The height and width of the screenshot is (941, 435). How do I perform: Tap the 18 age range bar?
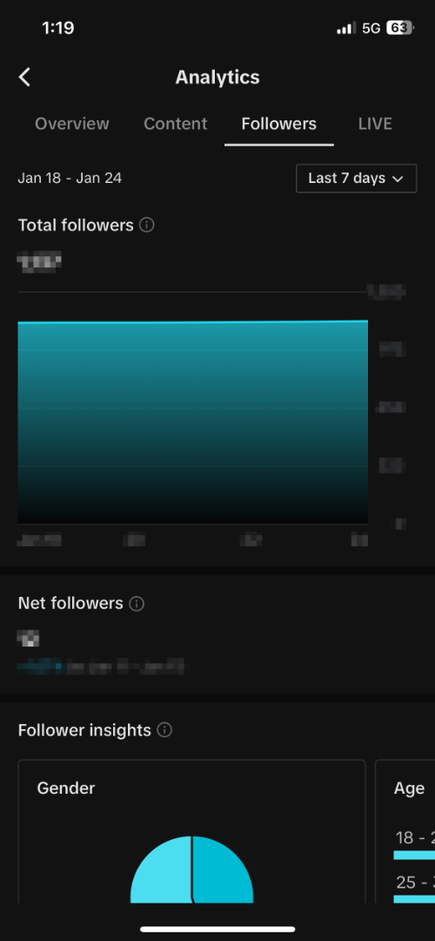[414, 856]
